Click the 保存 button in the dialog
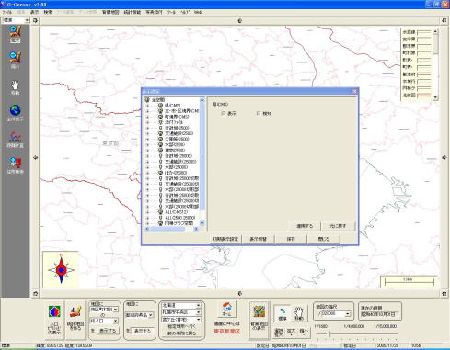Image resolution: width=450 pixels, height=350 pixels. click(x=291, y=239)
